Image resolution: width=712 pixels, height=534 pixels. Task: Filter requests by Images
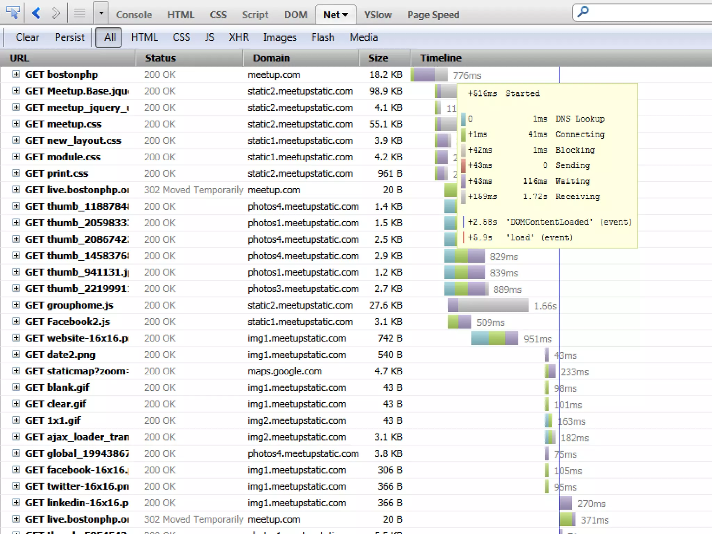pyautogui.click(x=280, y=37)
